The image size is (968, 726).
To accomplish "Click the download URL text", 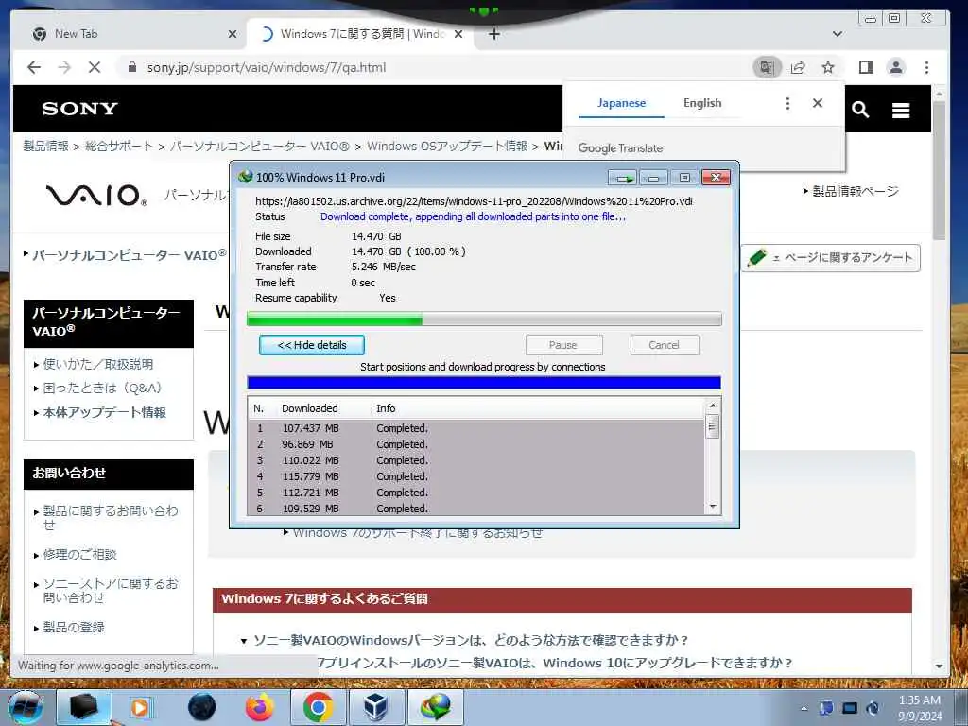I will pyautogui.click(x=474, y=201).
